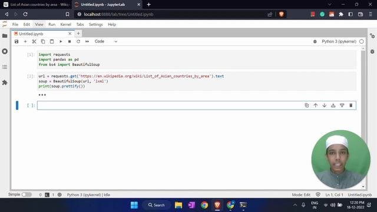Open Extension Manager puzzle icon

(x=5, y=82)
